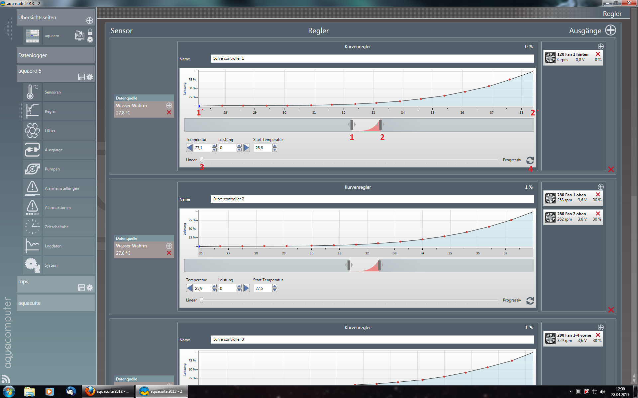Click the System gear icon
This screenshot has height=398, width=638.
click(32, 265)
